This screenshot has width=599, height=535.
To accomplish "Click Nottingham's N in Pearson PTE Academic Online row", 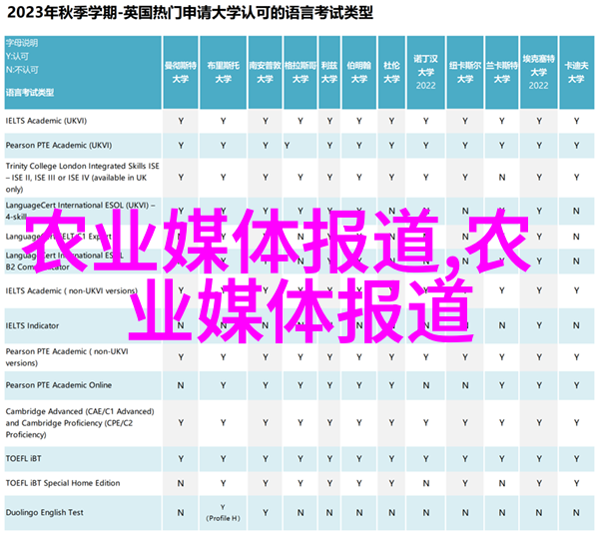I will click(426, 385).
